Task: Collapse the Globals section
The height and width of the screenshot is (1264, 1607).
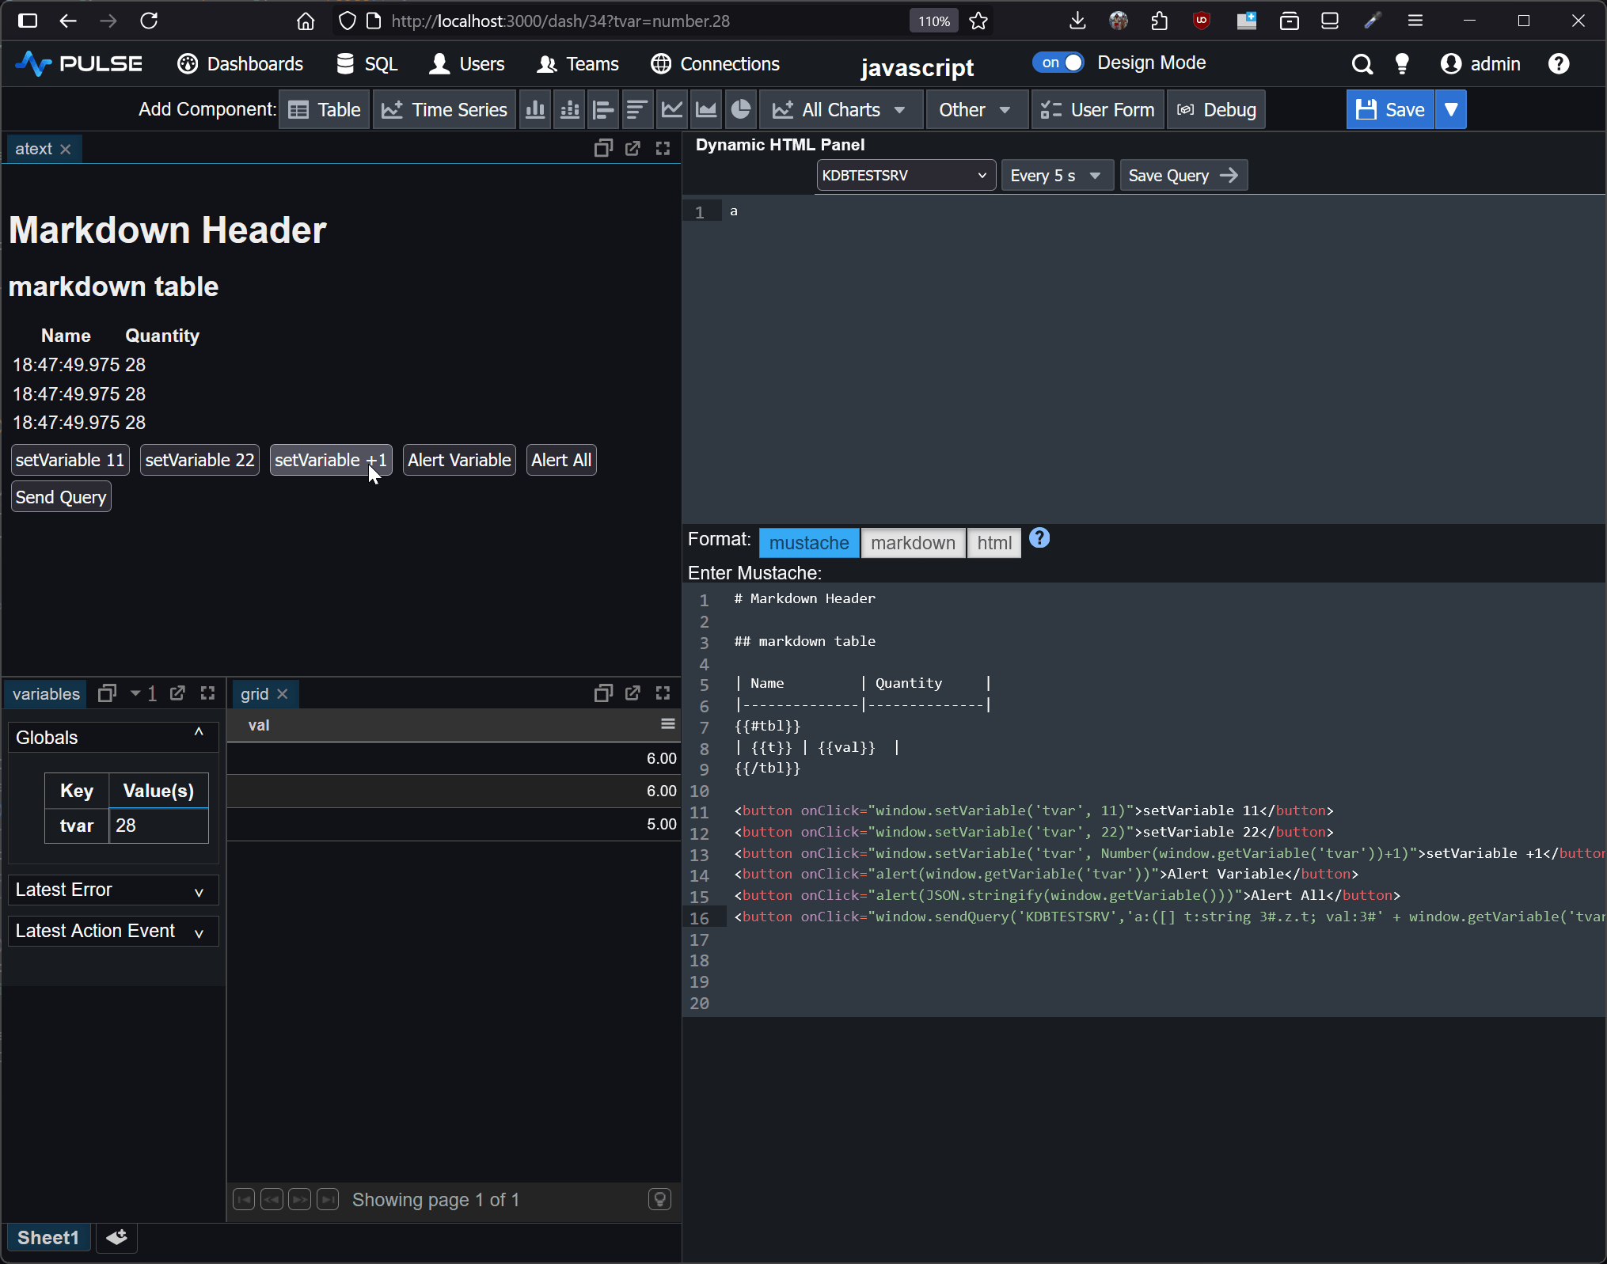Action: point(112,738)
